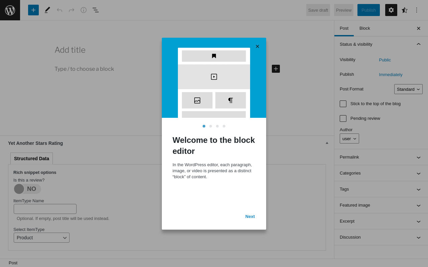The image size is (428, 267).
Task: Toggle the 'Is this a review?' NO switch
Action: [x=27, y=189]
